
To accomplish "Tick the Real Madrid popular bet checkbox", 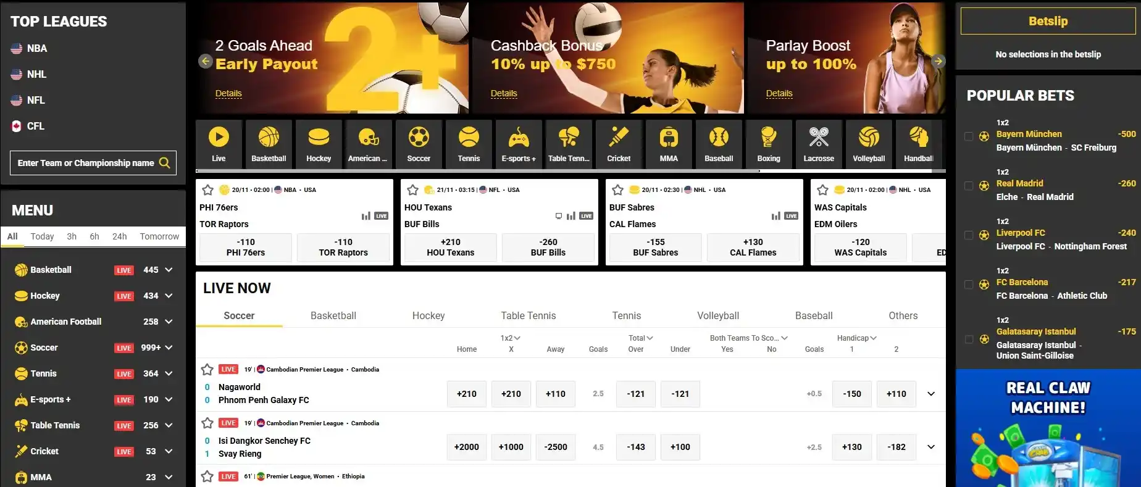I will [969, 186].
